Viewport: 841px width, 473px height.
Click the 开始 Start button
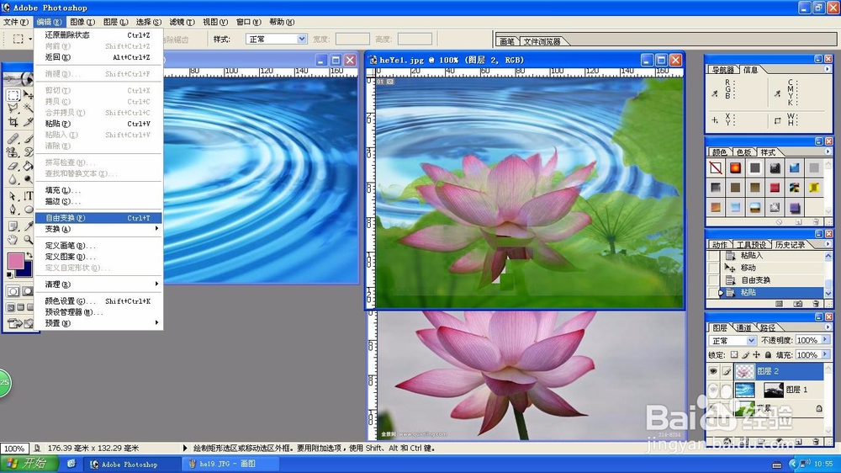(28, 464)
